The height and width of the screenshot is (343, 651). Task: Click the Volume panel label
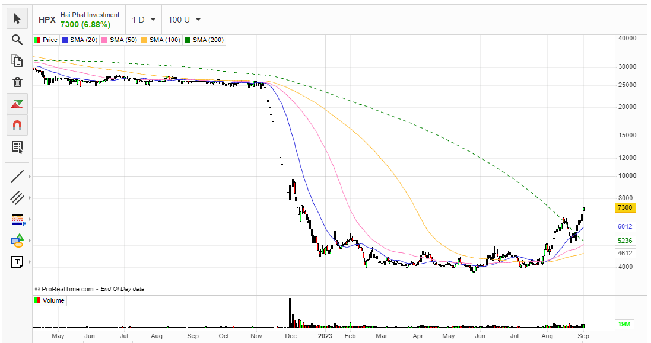(50, 300)
